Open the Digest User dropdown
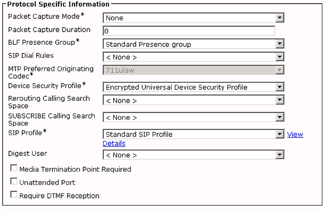The width and height of the screenshot is (326, 211). 193,155
